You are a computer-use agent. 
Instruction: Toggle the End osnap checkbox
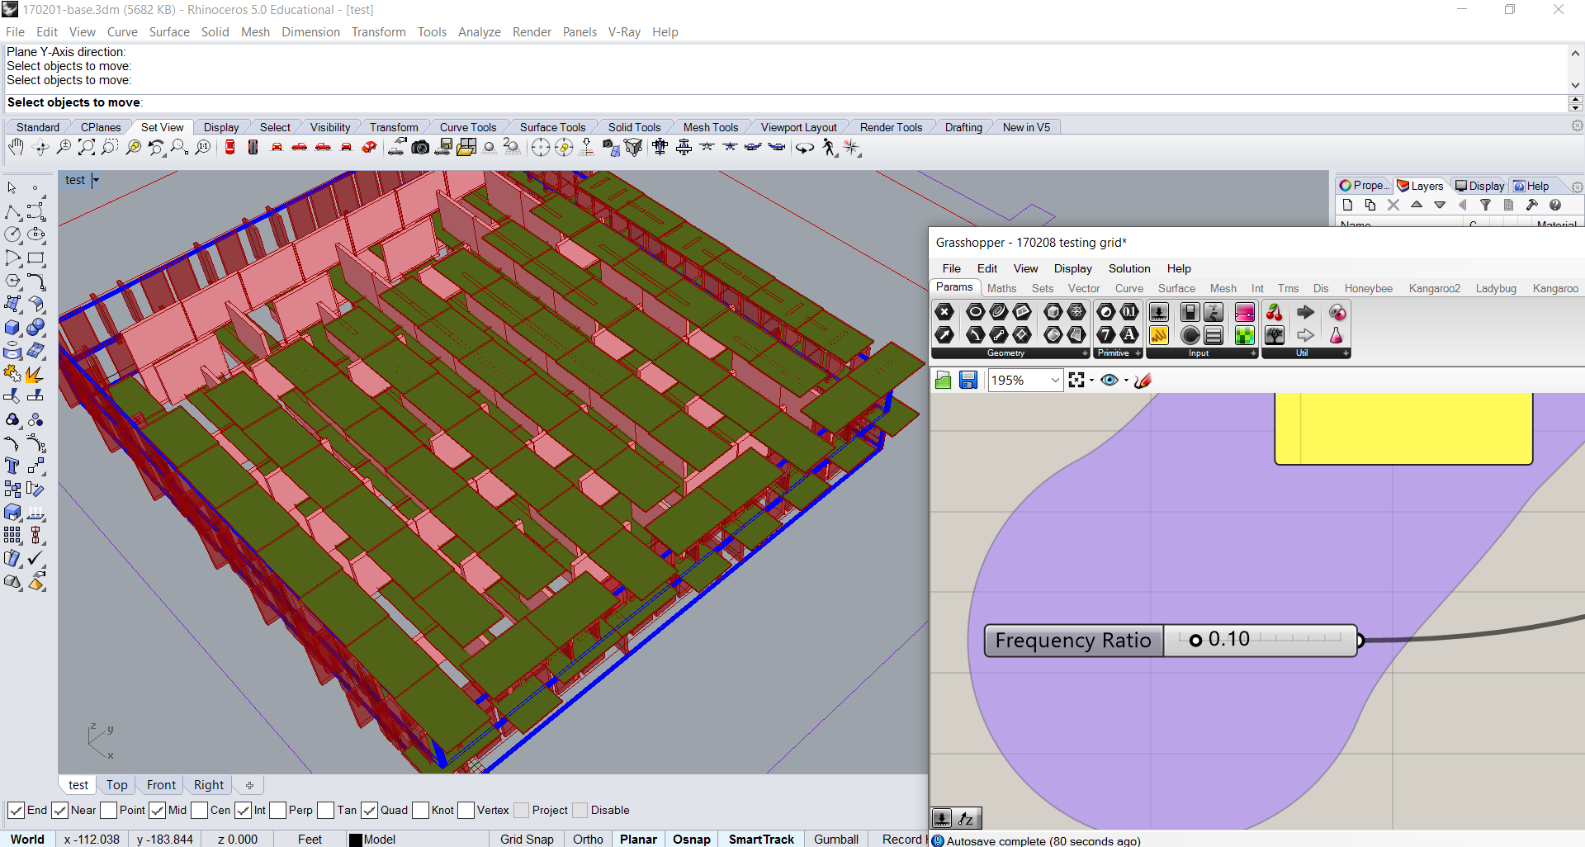click(15, 811)
